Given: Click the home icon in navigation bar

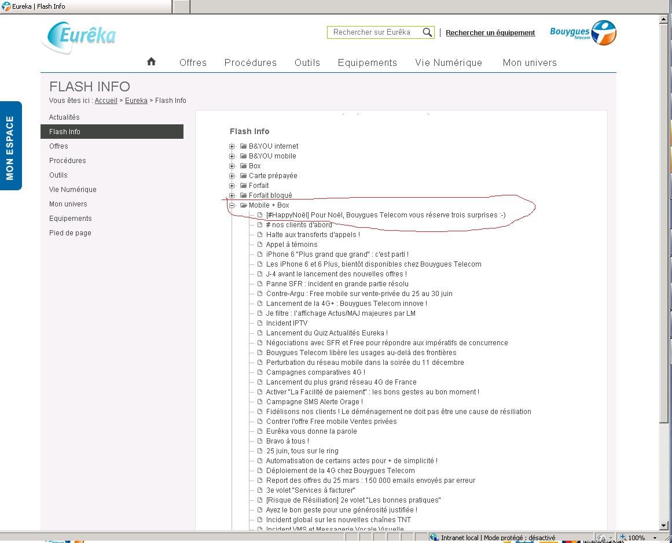Looking at the screenshot, I should [x=151, y=62].
